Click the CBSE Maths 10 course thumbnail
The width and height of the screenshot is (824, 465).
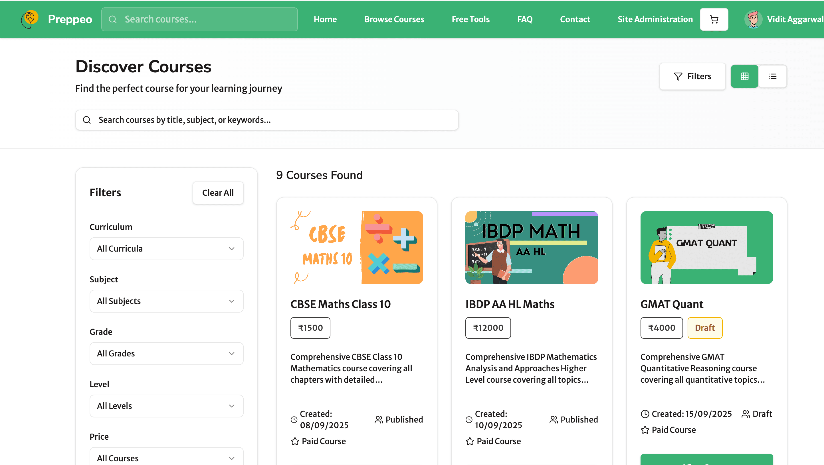click(356, 248)
